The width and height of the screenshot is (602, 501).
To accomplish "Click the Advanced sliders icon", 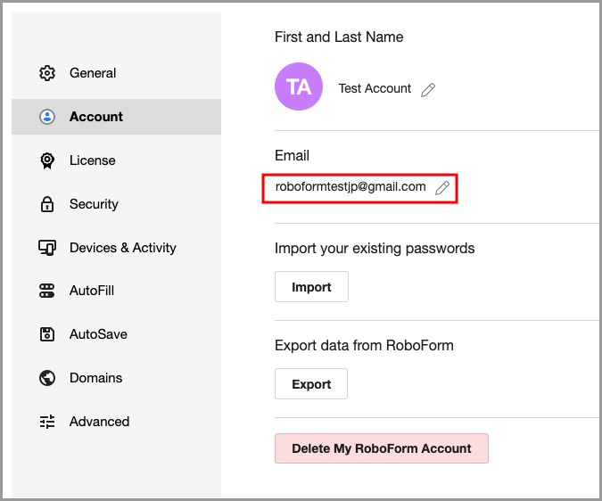I will click(47, 422).
